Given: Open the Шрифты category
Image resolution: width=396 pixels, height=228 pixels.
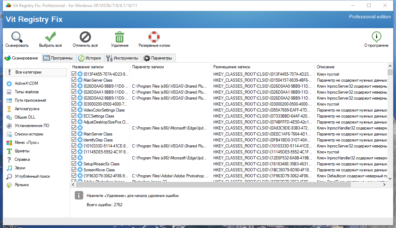Looking at the screenshot, I should [x=22, y=151].
